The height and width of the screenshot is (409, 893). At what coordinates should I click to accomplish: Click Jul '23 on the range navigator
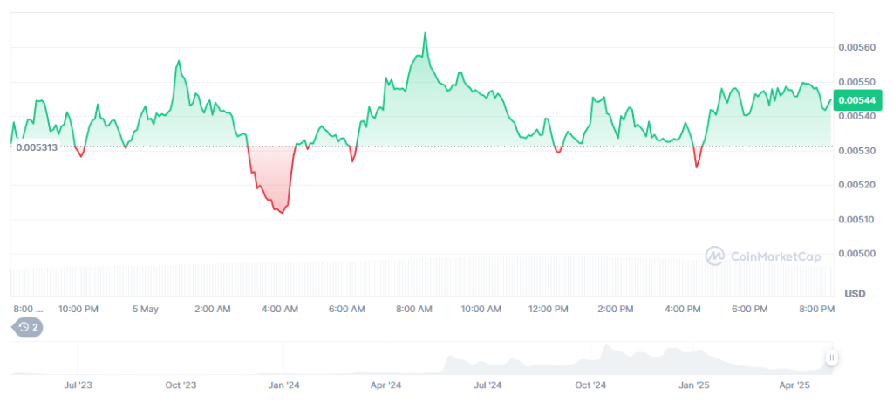tap(78, 384)
